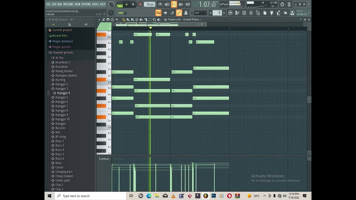356x200 pixels.
Task: Collapse the 3x Osc presets folder
Action: [x=60, y=58]
